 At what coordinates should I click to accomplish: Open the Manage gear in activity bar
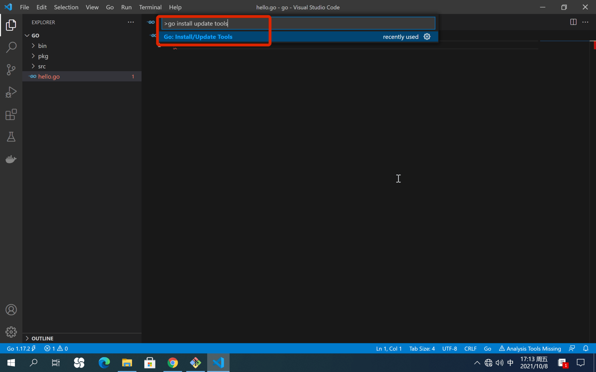(11, 332)
